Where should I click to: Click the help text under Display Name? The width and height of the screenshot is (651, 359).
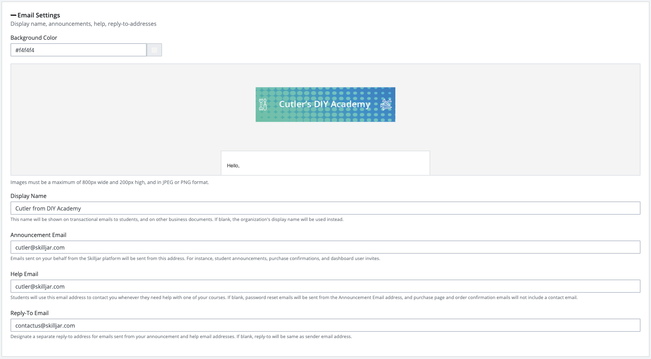point(177,220)
